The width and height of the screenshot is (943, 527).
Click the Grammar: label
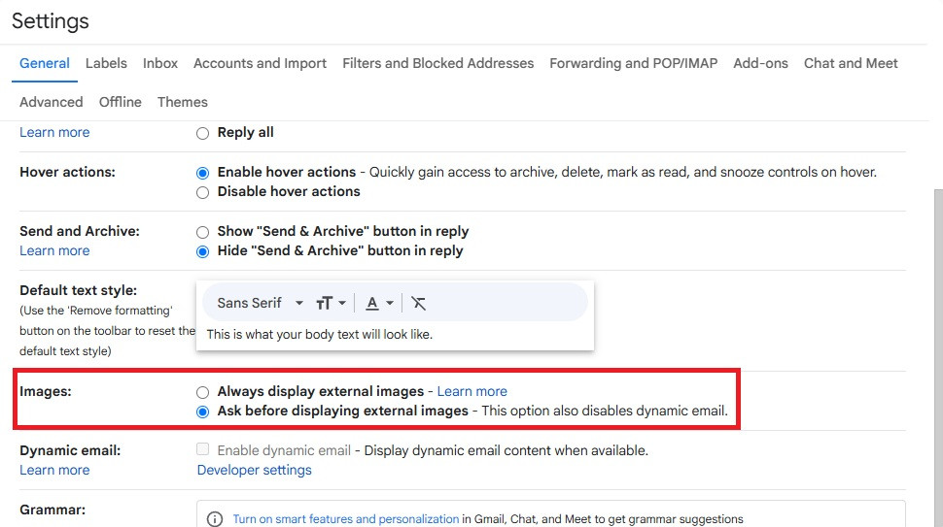pyautogui.click(x=52, y=510)
